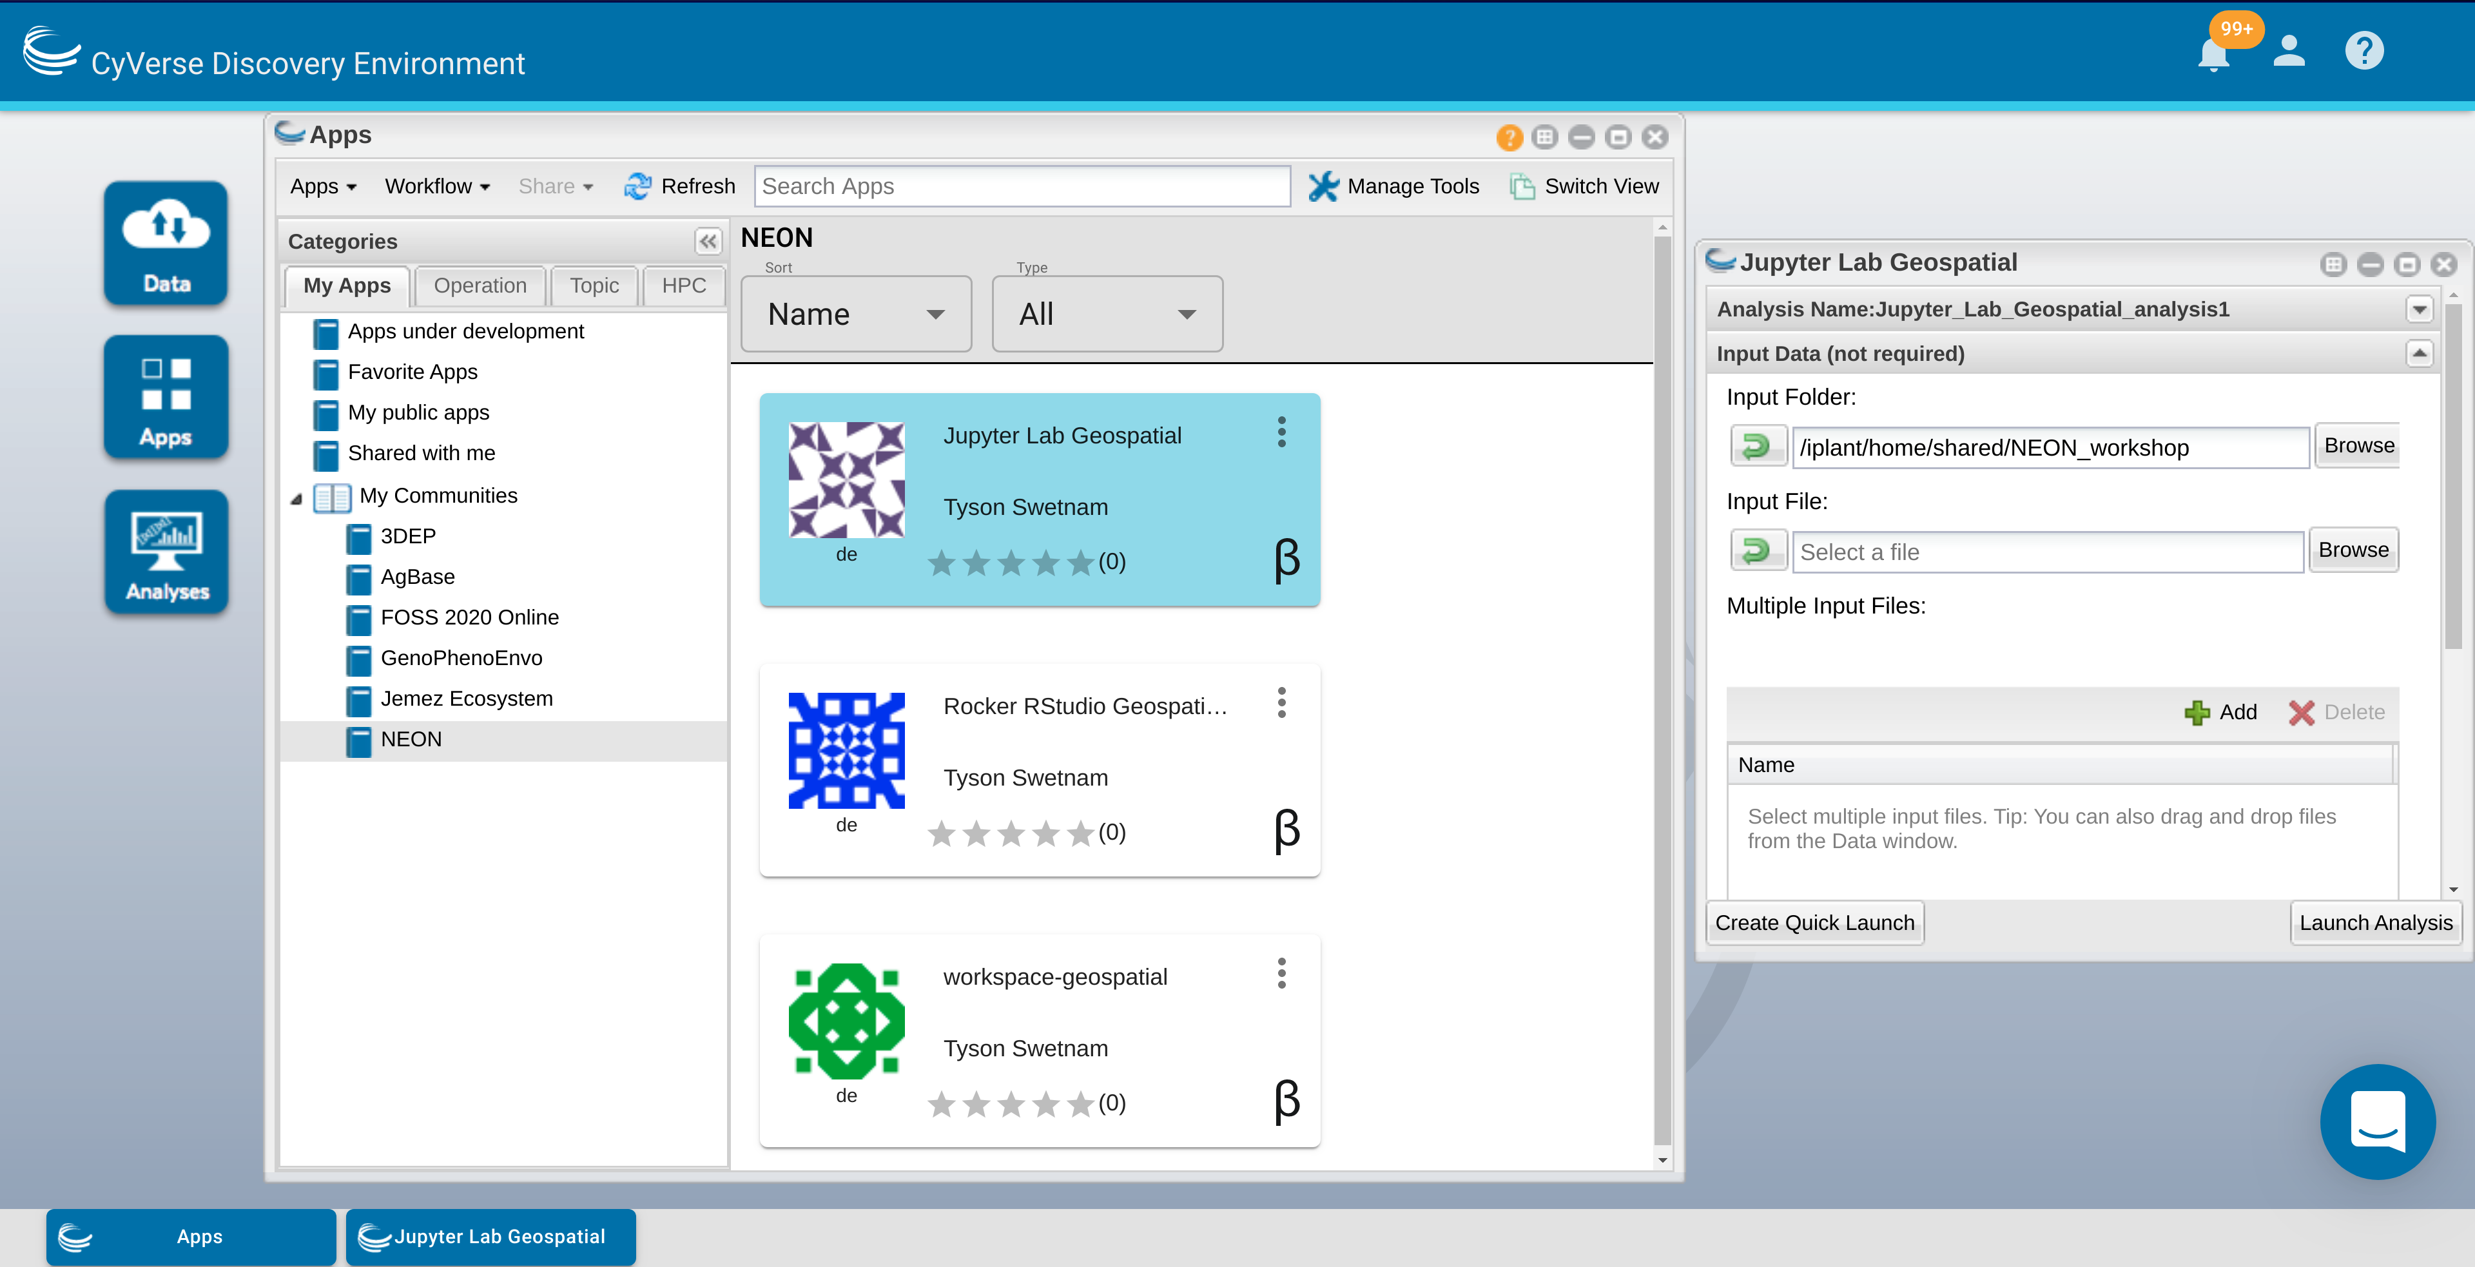Open the Workflow menu

437,186
